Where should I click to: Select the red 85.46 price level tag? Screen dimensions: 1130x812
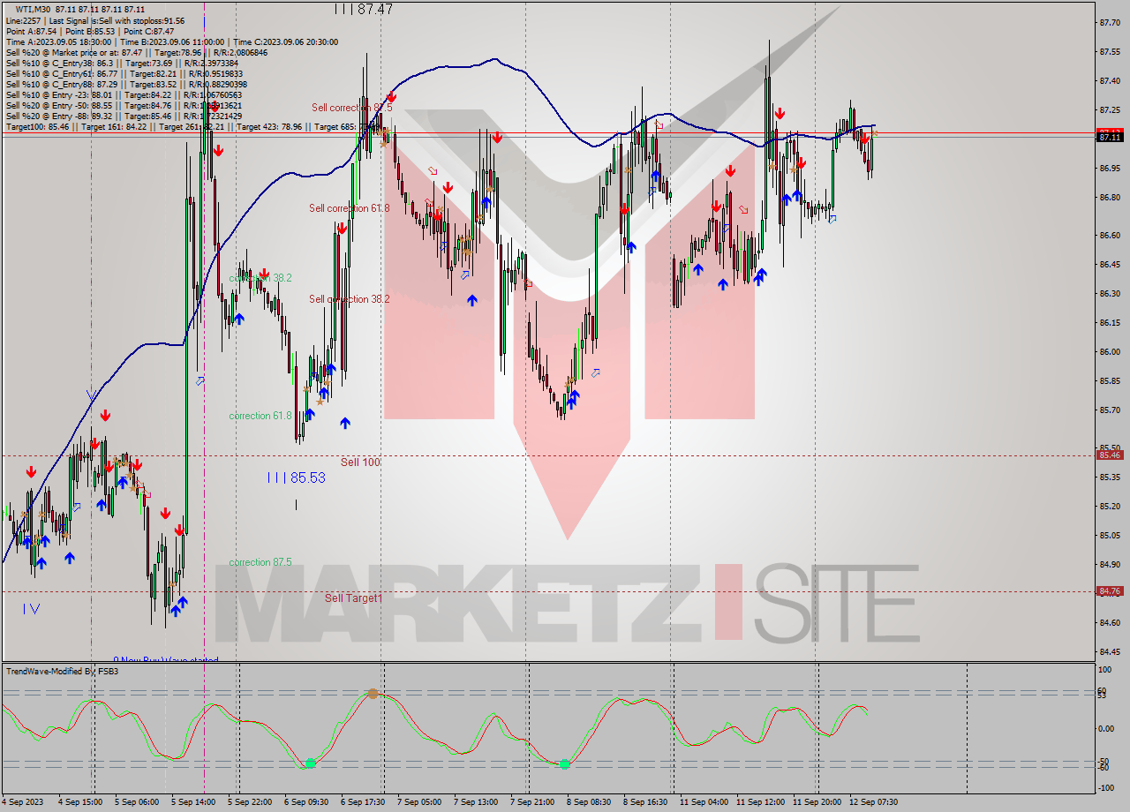tap(1110, 455)
